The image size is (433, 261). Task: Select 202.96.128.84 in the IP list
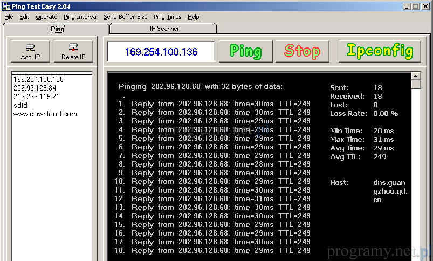click(x=35, y=88)
